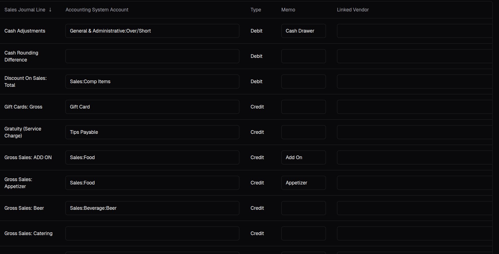Click memo field for Discount On Sales: Total
499x254 pixels.
(303, 82)
